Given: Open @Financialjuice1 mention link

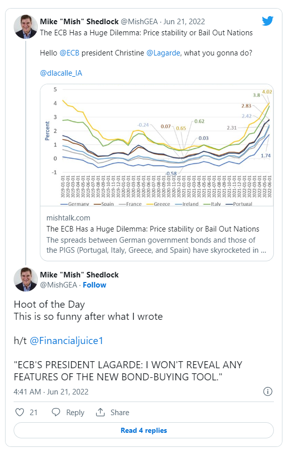Looking at the screenshot, I should pos(67,340).
